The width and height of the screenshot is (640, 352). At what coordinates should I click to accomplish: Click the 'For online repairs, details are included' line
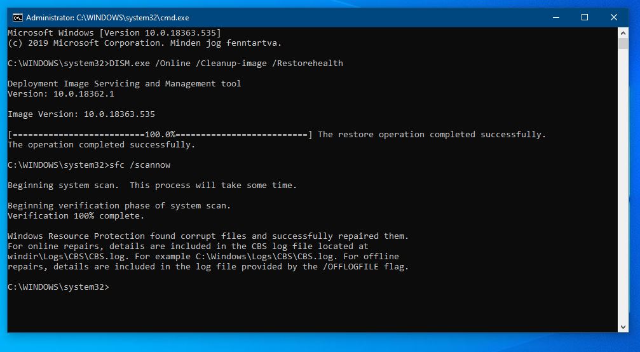click(x=187, y=247)
